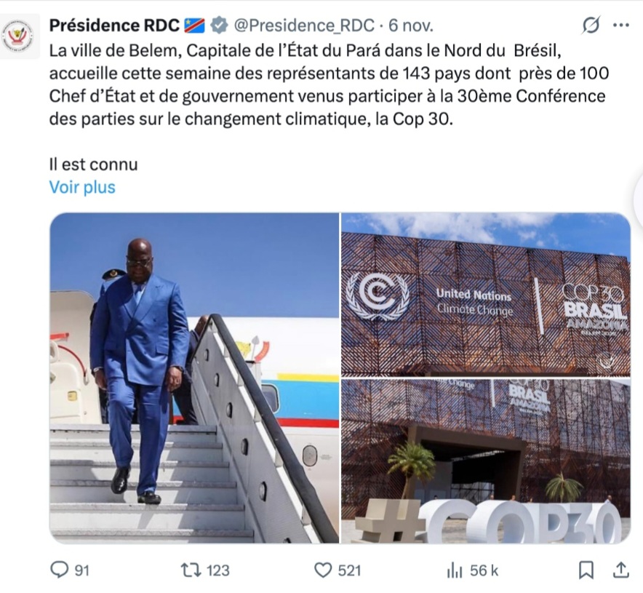View post analytics via bar chart icon

coord(452,572)
